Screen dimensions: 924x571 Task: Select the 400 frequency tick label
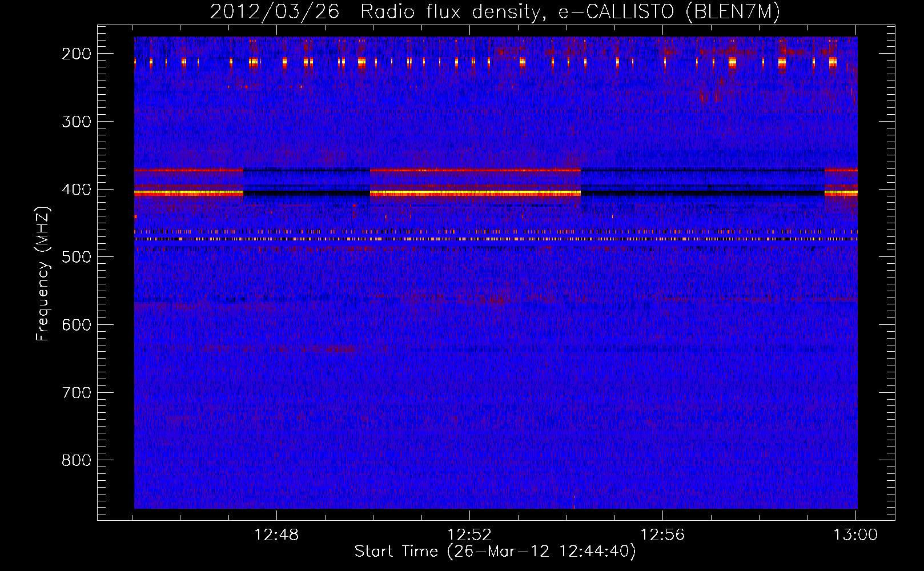click(x=76, y=190)
